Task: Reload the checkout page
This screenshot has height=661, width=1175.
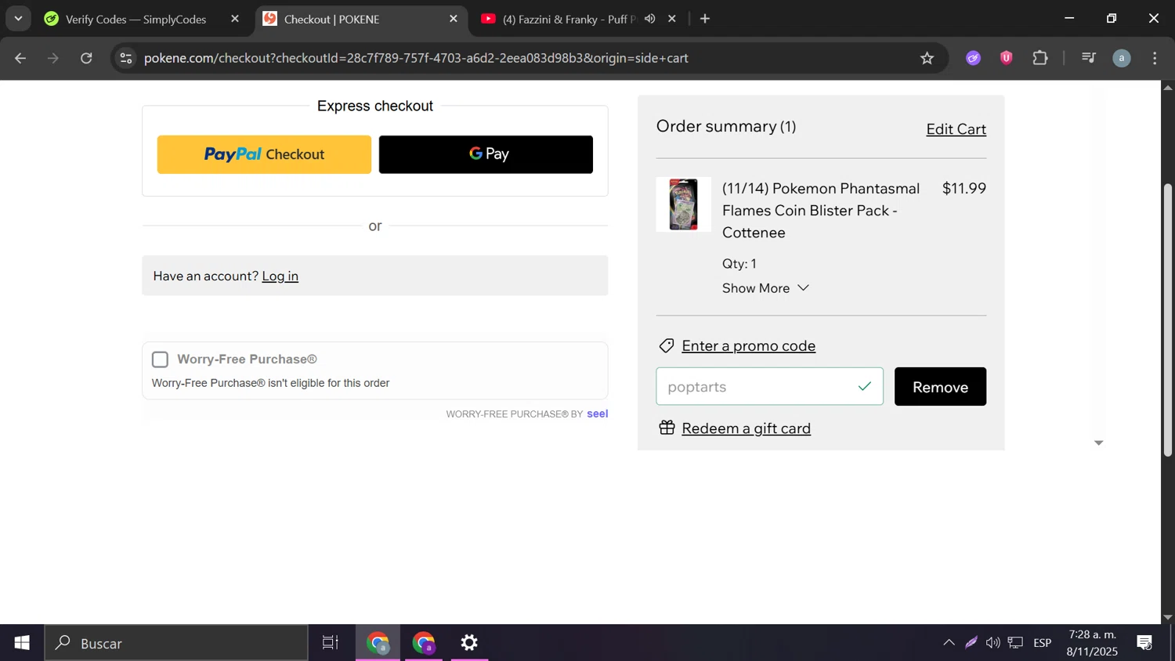Action: click(x=86, y=58)
